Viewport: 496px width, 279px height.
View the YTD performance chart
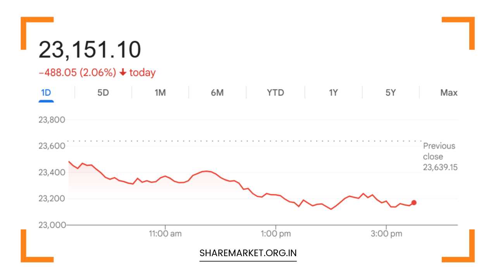(275, 93)
